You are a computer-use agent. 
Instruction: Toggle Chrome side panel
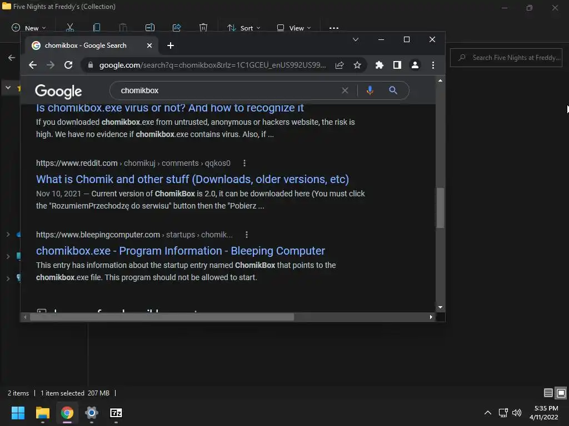pyautogui.click(x=397, y=65)
